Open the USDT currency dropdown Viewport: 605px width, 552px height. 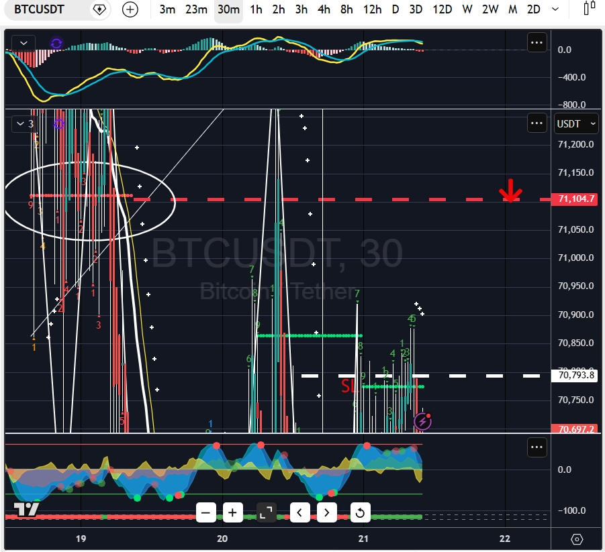pos(576,123)
